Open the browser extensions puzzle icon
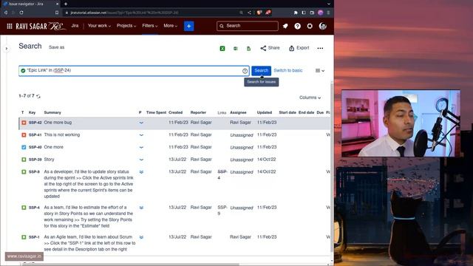Screen dimensions: 473x266 point(296,13)
